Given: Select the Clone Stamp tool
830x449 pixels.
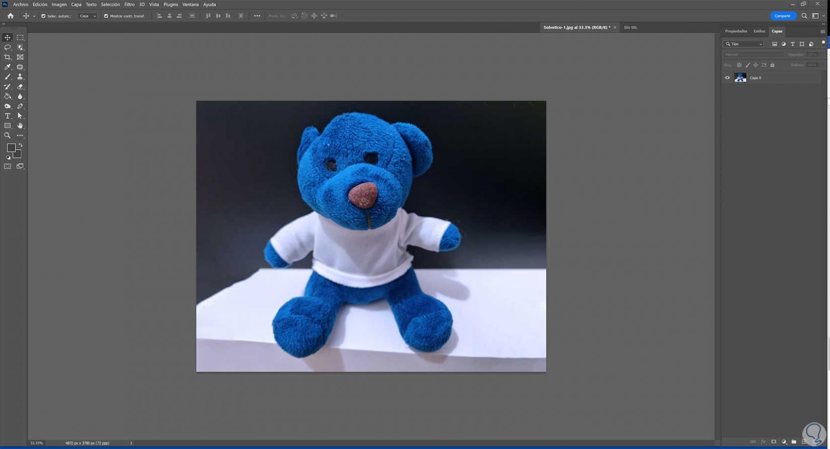Looking at the screenshot, I should [x=20, y=77].
